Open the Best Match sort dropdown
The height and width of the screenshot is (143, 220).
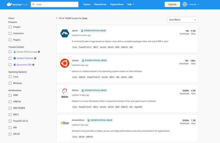pyautogui.click(x=183, y=20)
